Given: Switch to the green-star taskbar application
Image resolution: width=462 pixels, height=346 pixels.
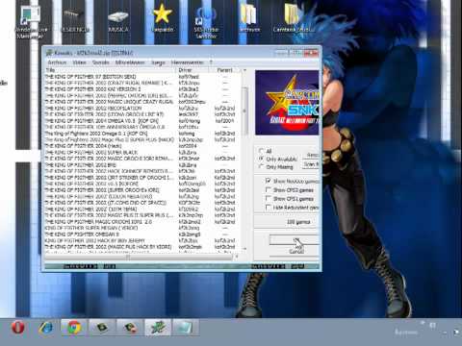Looking at the screenshot, I should click(x=158, y=328).
